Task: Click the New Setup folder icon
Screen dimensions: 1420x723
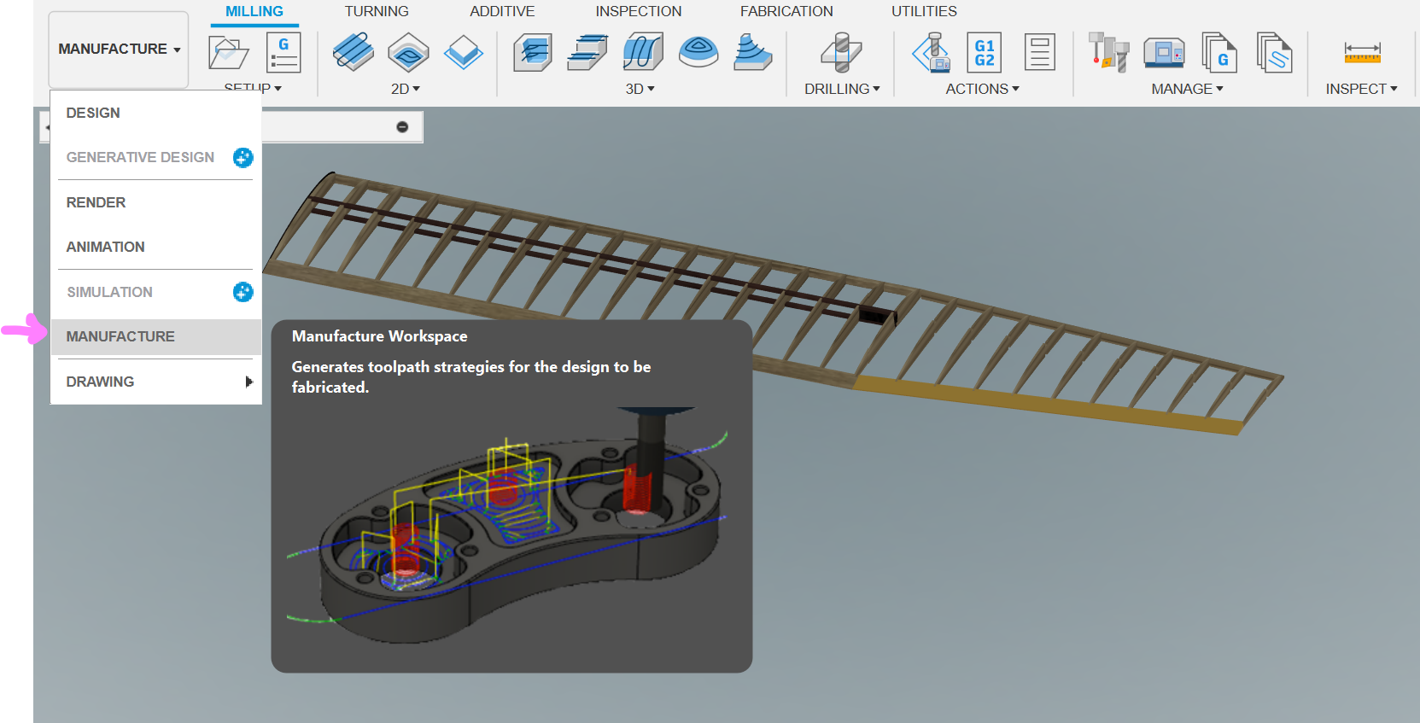Action: 228,53
